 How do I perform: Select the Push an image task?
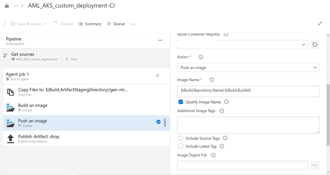87,123
